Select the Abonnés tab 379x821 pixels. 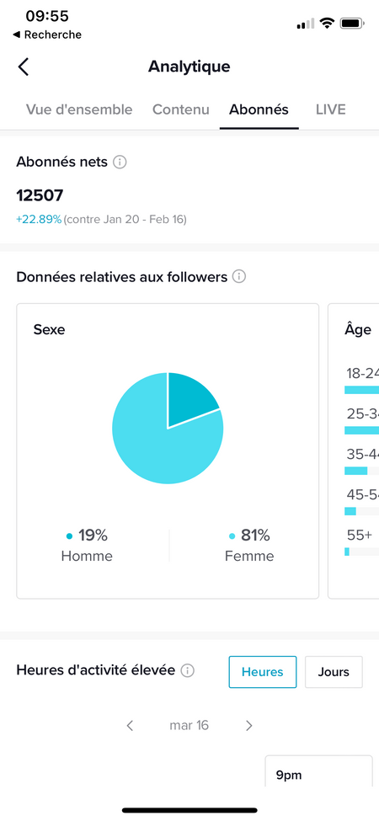pos(259,109)
